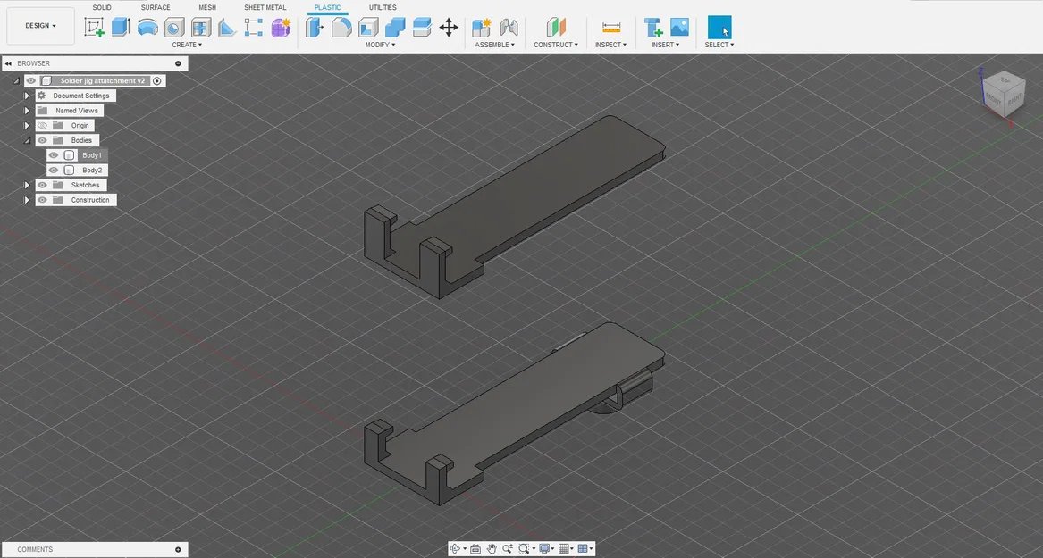The height and width of the screenshot is (558, 1043).
Task: Click the Look At icon
Action: [x=475, y=549]
